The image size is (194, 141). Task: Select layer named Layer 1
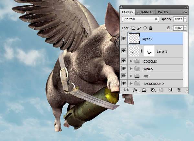point(162,52)
